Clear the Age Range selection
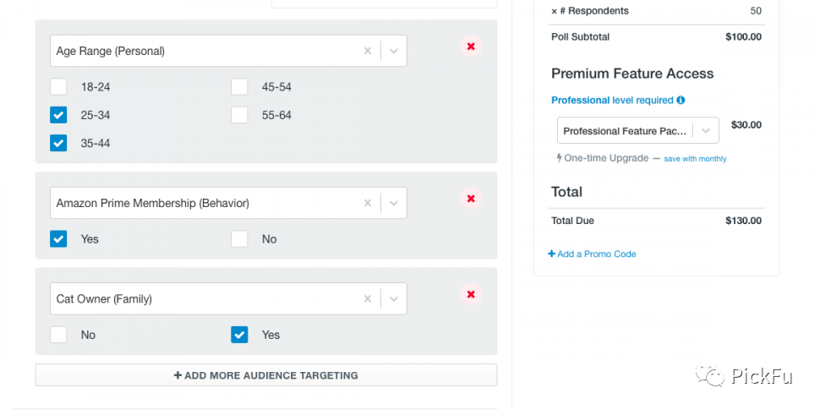This screenshot has height=410, width=820. [x=368, y=51]
